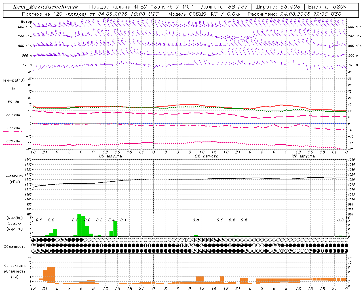363x291 pixels.
Task: Click the Давление pressure panel label
Action: pyautogui.click(x=15, y=176)
